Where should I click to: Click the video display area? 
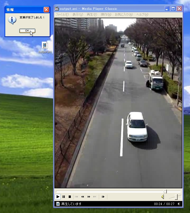click(x=118, y=103)
